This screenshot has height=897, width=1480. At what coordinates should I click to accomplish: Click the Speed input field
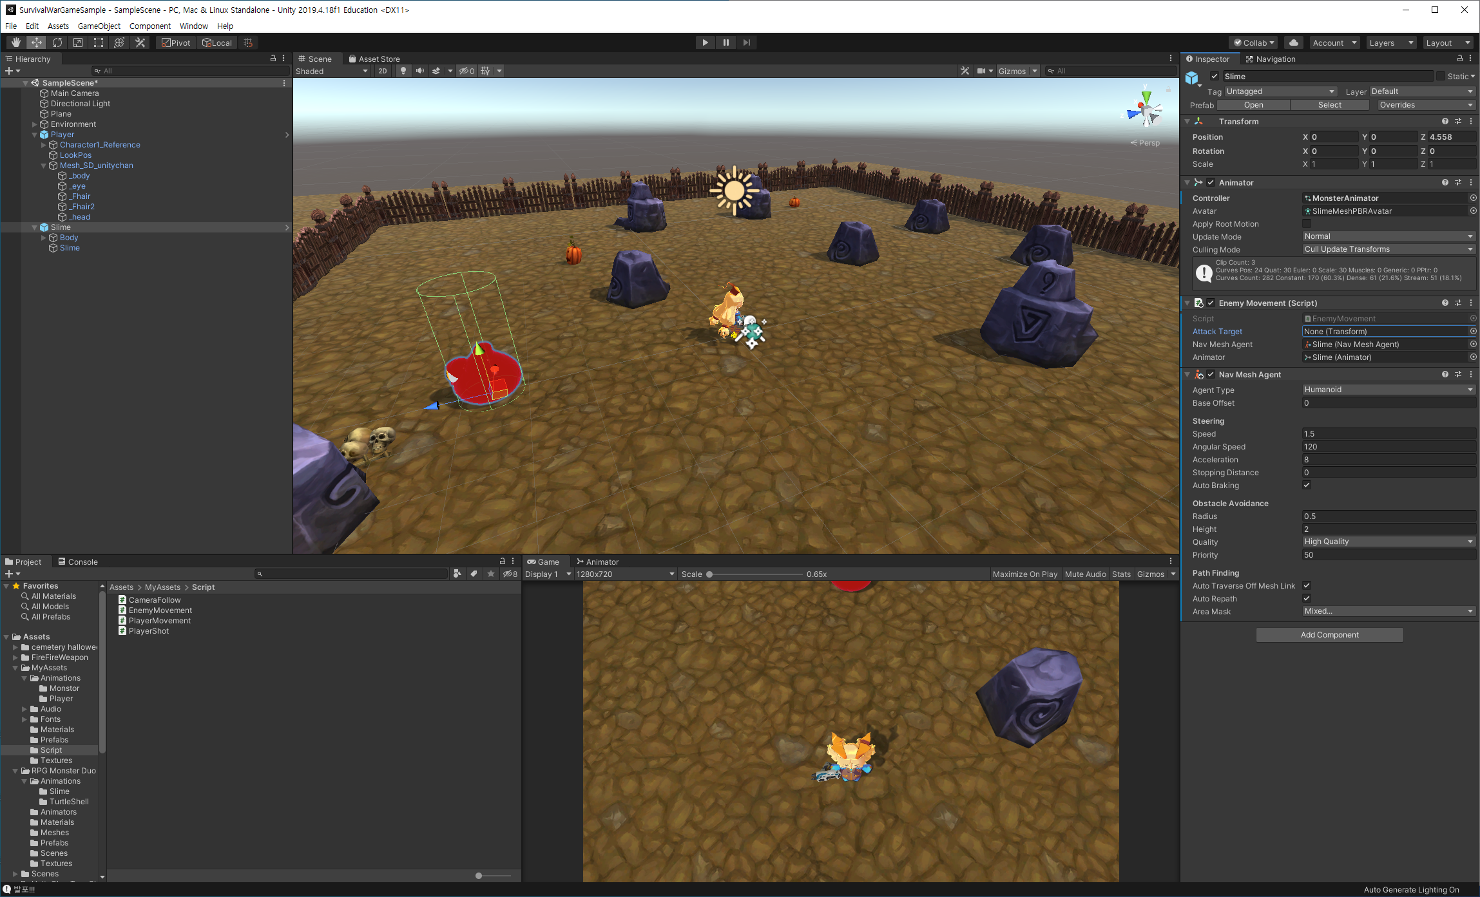[x=1388, y=433]
